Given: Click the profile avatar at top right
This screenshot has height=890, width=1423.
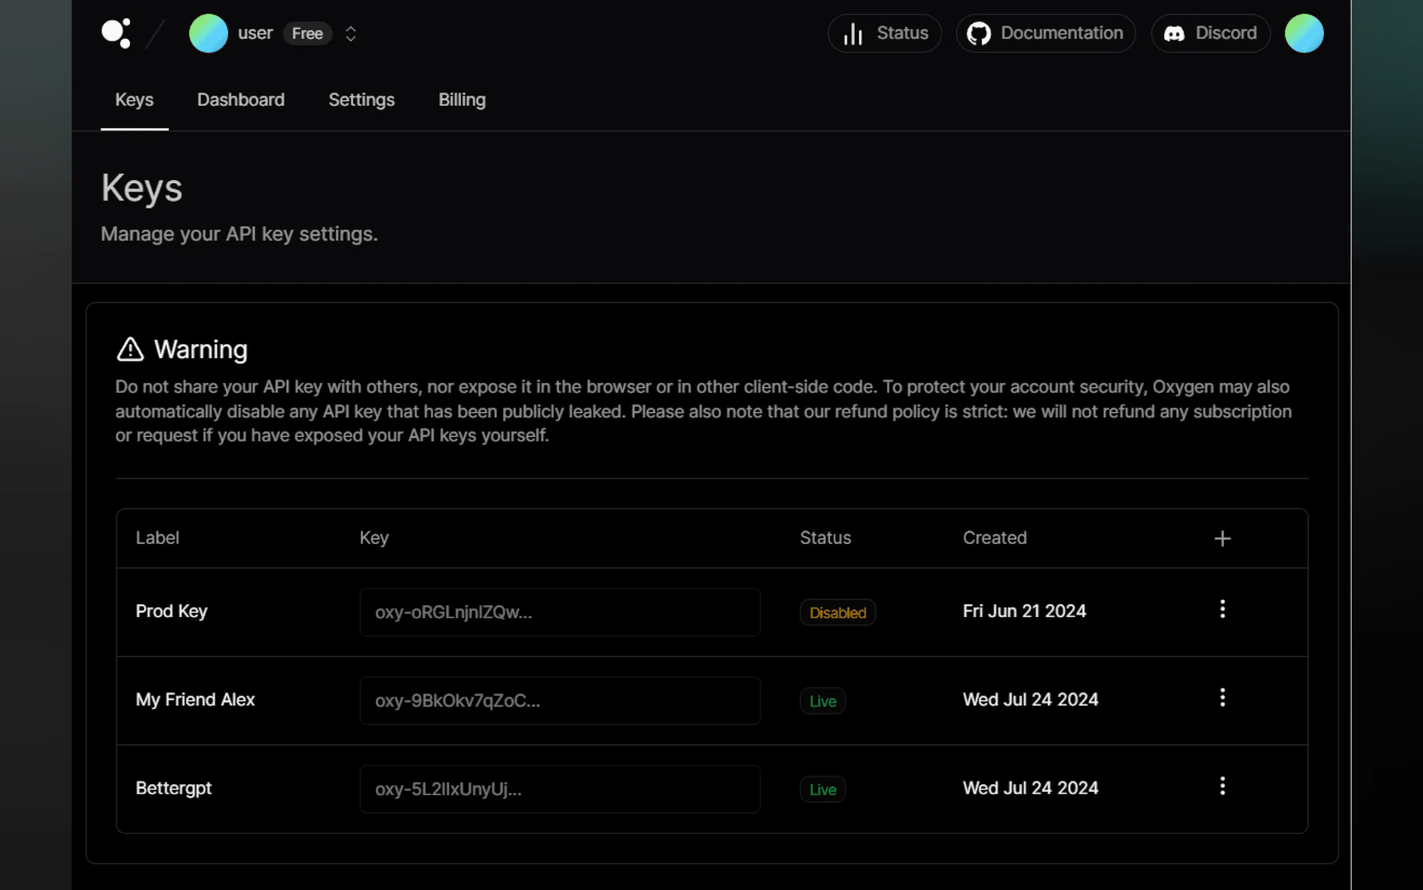Looking at the screenshot, I should coord(1304,33).
